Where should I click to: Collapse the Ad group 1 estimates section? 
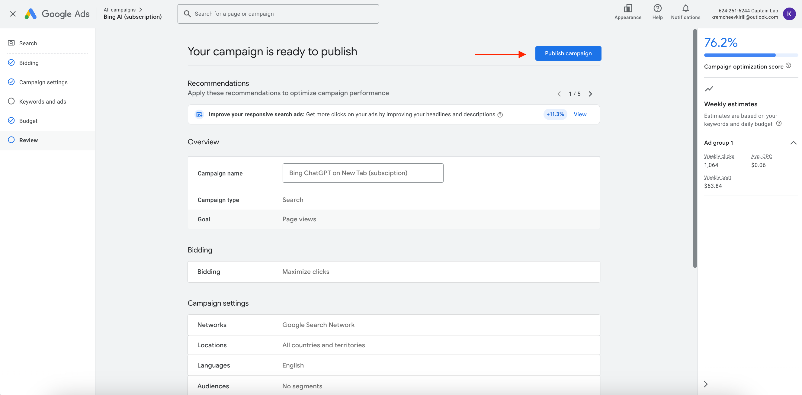pyautogui.click(x=793, y=143)
